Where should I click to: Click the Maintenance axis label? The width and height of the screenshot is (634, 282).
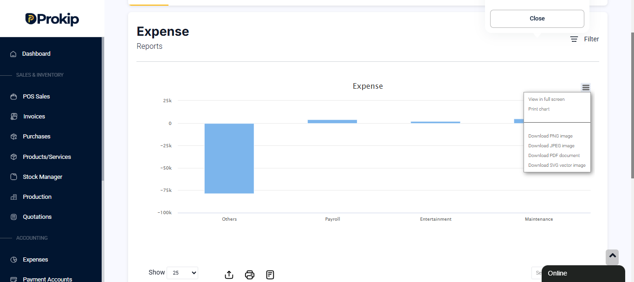(539, 219)
